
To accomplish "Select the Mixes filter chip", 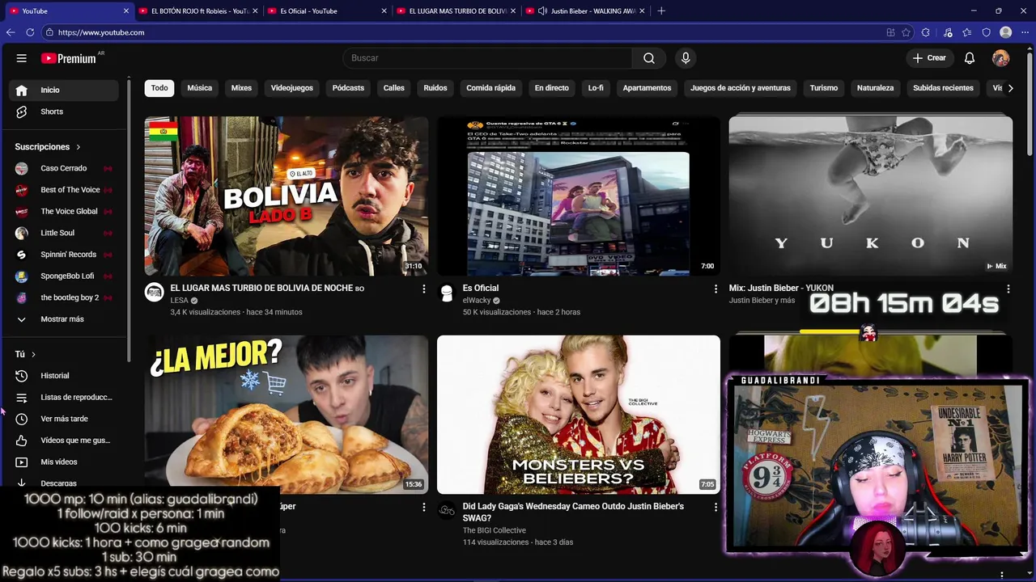I will [241, 88].
